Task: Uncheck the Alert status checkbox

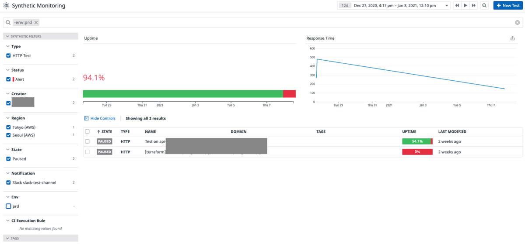Action: pos(8,79)
